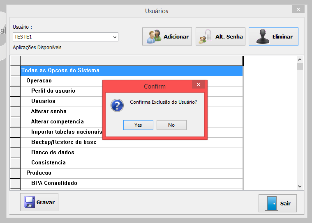The height and width of the screenshot is (223, 312).
Task: Click the question mark icon in Confirm dialog
Action: pos(117,105)
